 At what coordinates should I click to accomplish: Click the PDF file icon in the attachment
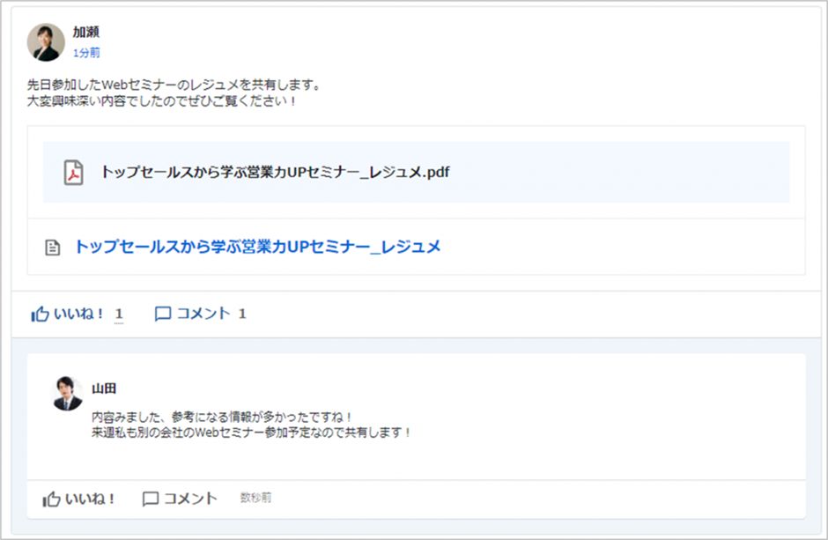pos(73,173)
